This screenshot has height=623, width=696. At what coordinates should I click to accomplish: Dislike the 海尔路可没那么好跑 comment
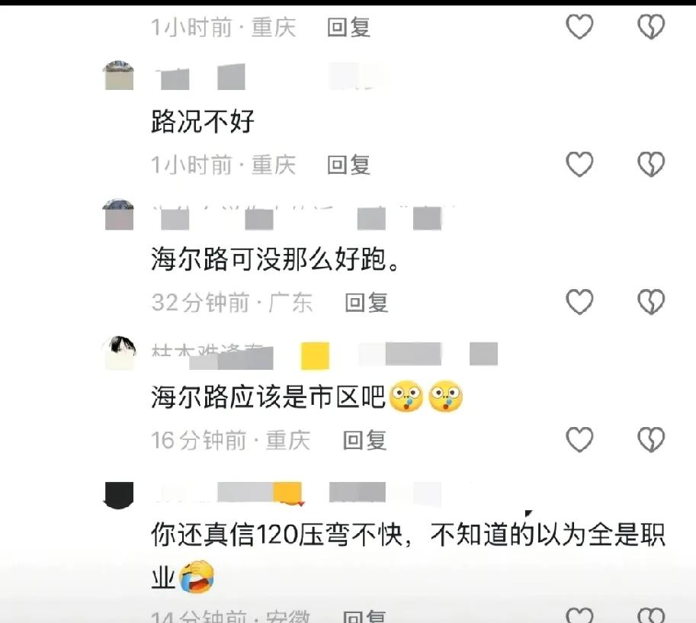coord(651,301)
